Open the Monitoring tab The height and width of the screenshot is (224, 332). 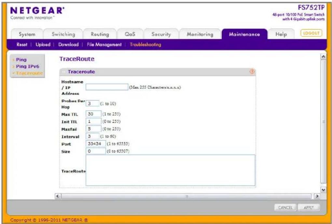(200, 34)
